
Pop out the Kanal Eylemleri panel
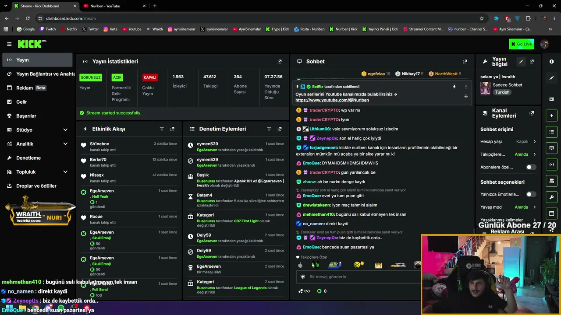click(x=532, y=113)
